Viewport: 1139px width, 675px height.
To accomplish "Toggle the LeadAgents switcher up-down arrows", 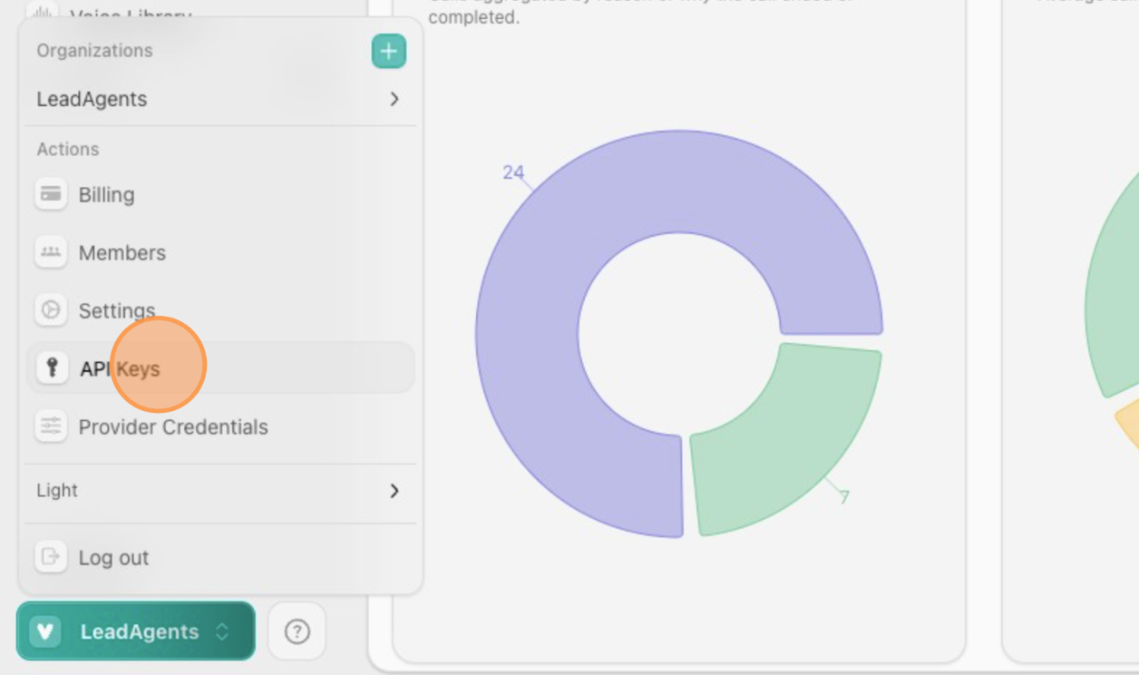I will point(222,631).
